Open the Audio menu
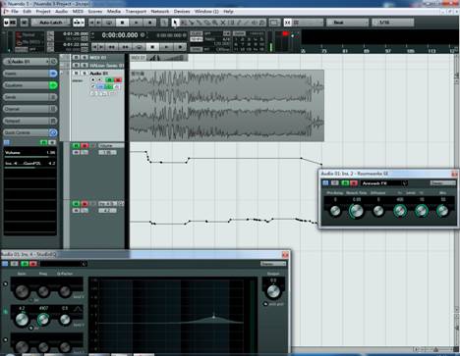The width and height of the screenshot is (460, 356). (61, 12)
